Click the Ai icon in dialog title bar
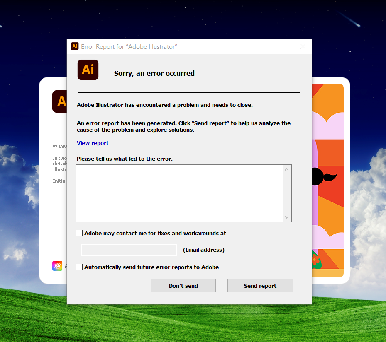 75,46
